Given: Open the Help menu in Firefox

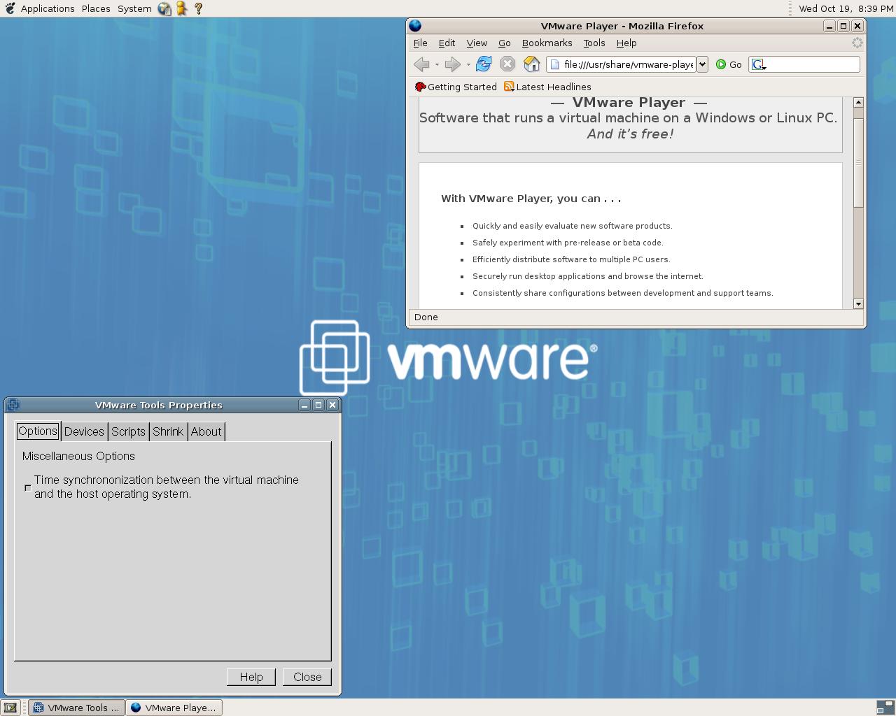Looking at the screenshot, I should click(626, 43).
